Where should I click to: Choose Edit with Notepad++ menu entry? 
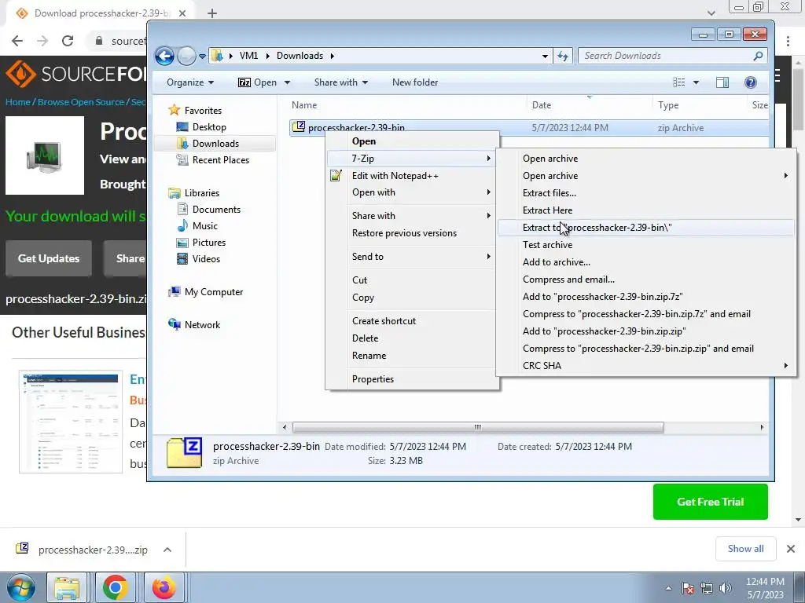(x=412, y=176)
